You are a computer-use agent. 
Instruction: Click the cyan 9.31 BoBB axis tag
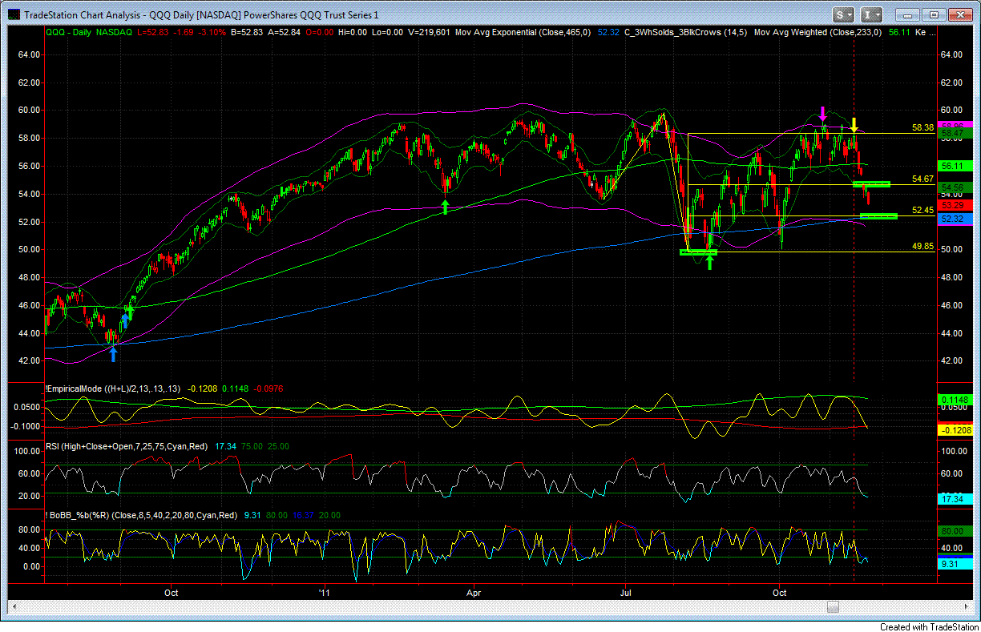pyautogui.click(x=954, y=564)
